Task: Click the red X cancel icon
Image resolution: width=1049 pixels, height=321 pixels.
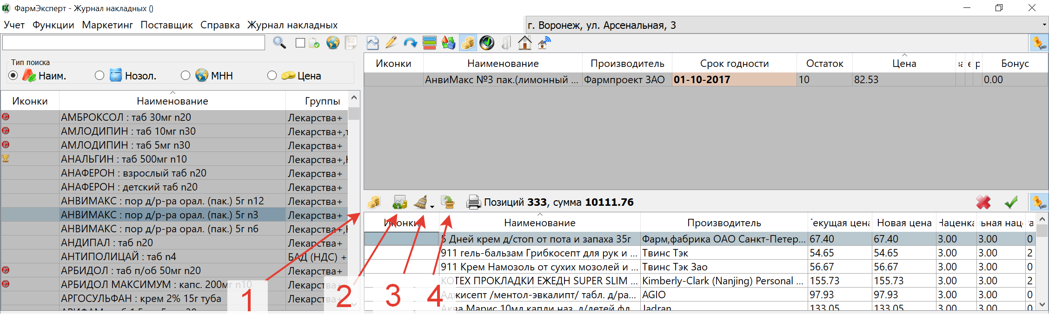Action: coord(983,202)
